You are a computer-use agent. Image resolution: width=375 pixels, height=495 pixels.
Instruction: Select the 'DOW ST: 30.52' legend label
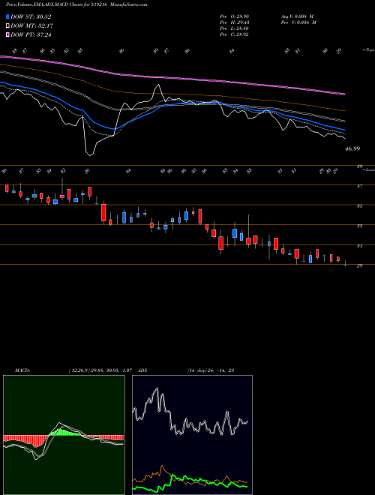[x=31, y=16]
